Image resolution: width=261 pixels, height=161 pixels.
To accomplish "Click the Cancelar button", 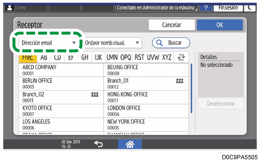I will point(171,25).
